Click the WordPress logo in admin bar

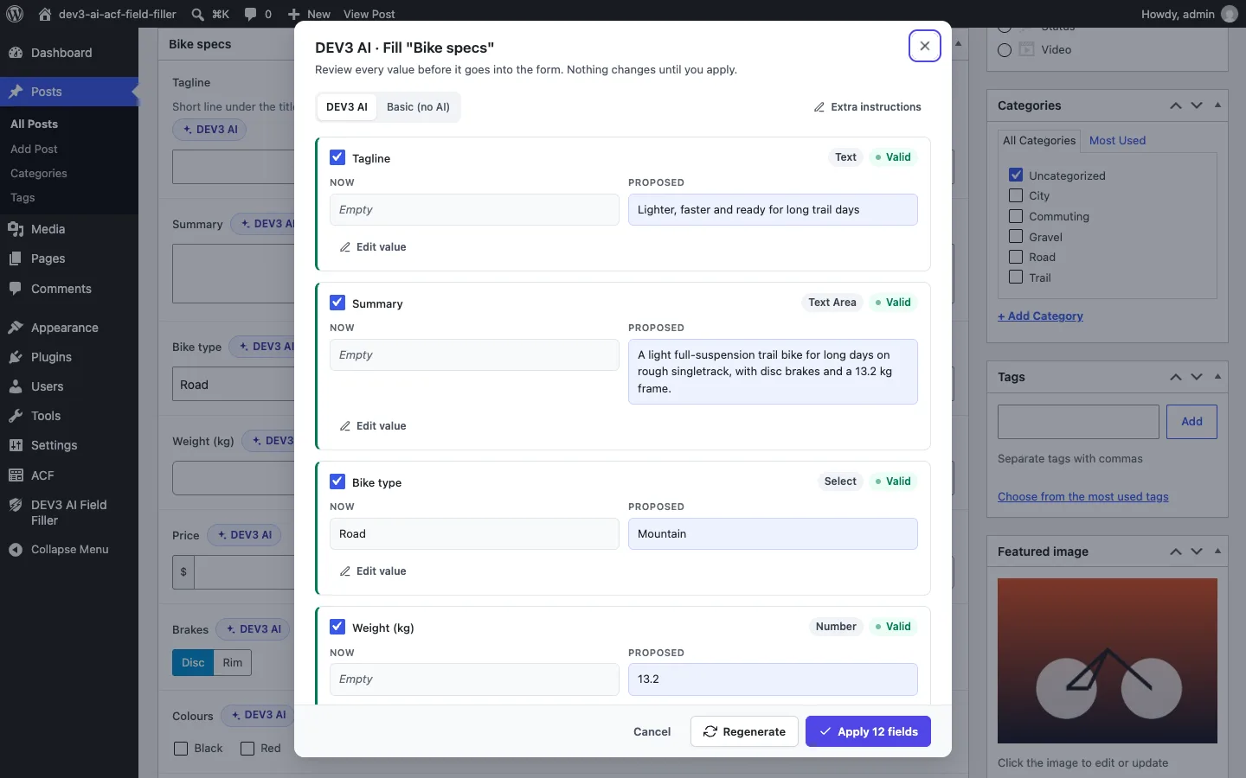15,14
